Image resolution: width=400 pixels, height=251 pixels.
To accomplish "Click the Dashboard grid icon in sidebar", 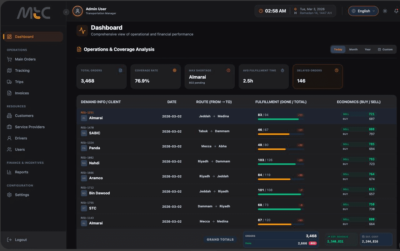I will coord(9,36).
